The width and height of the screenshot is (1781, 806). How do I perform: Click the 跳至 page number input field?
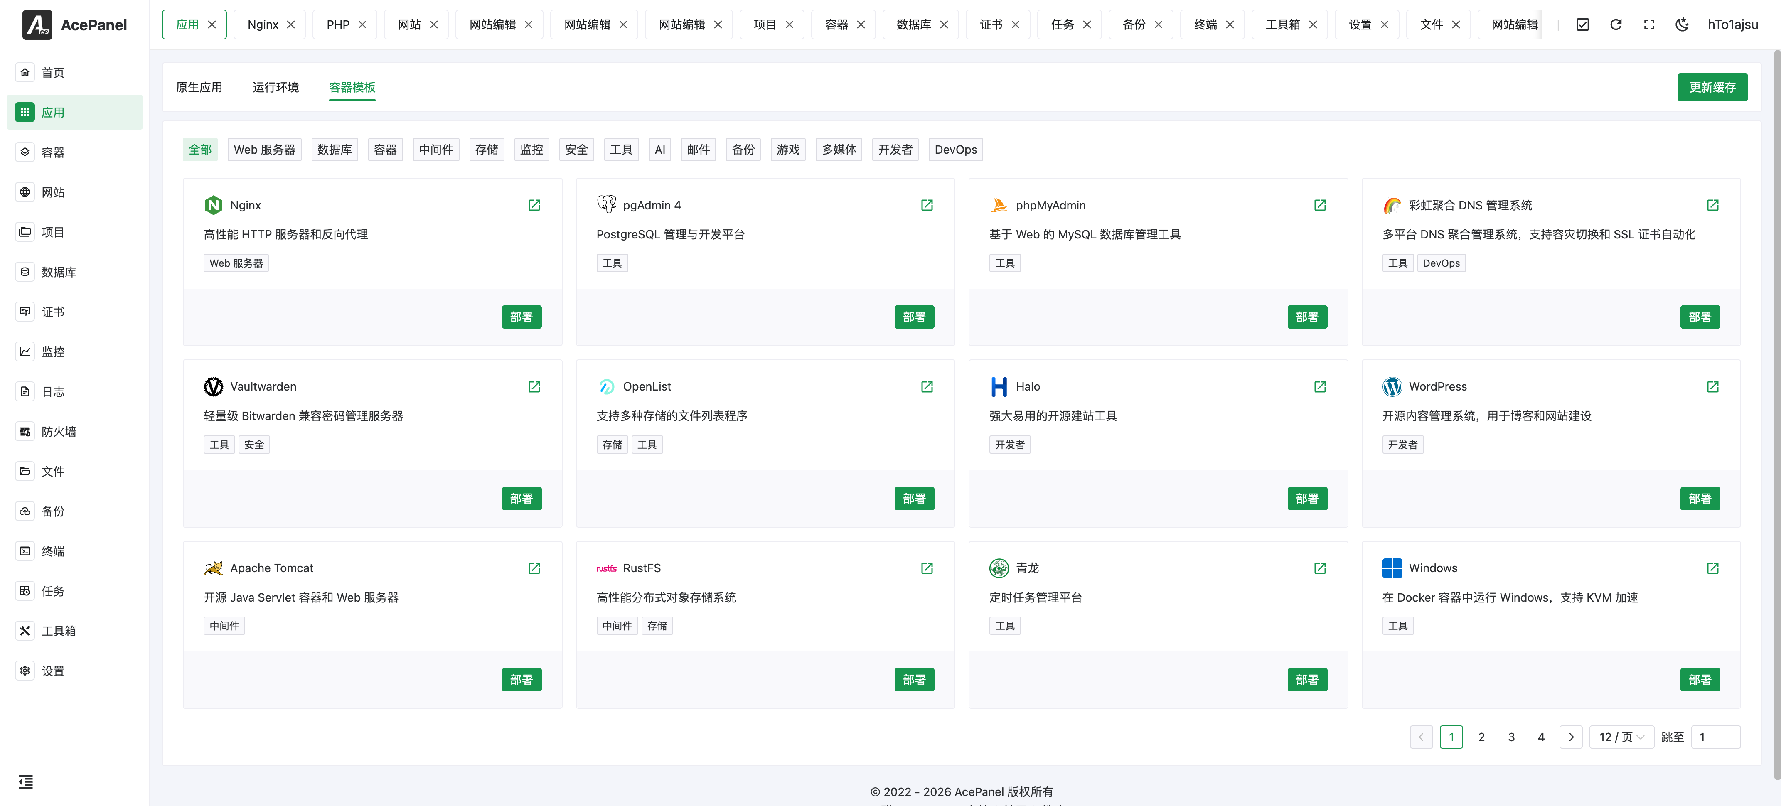pos(1716,737)
